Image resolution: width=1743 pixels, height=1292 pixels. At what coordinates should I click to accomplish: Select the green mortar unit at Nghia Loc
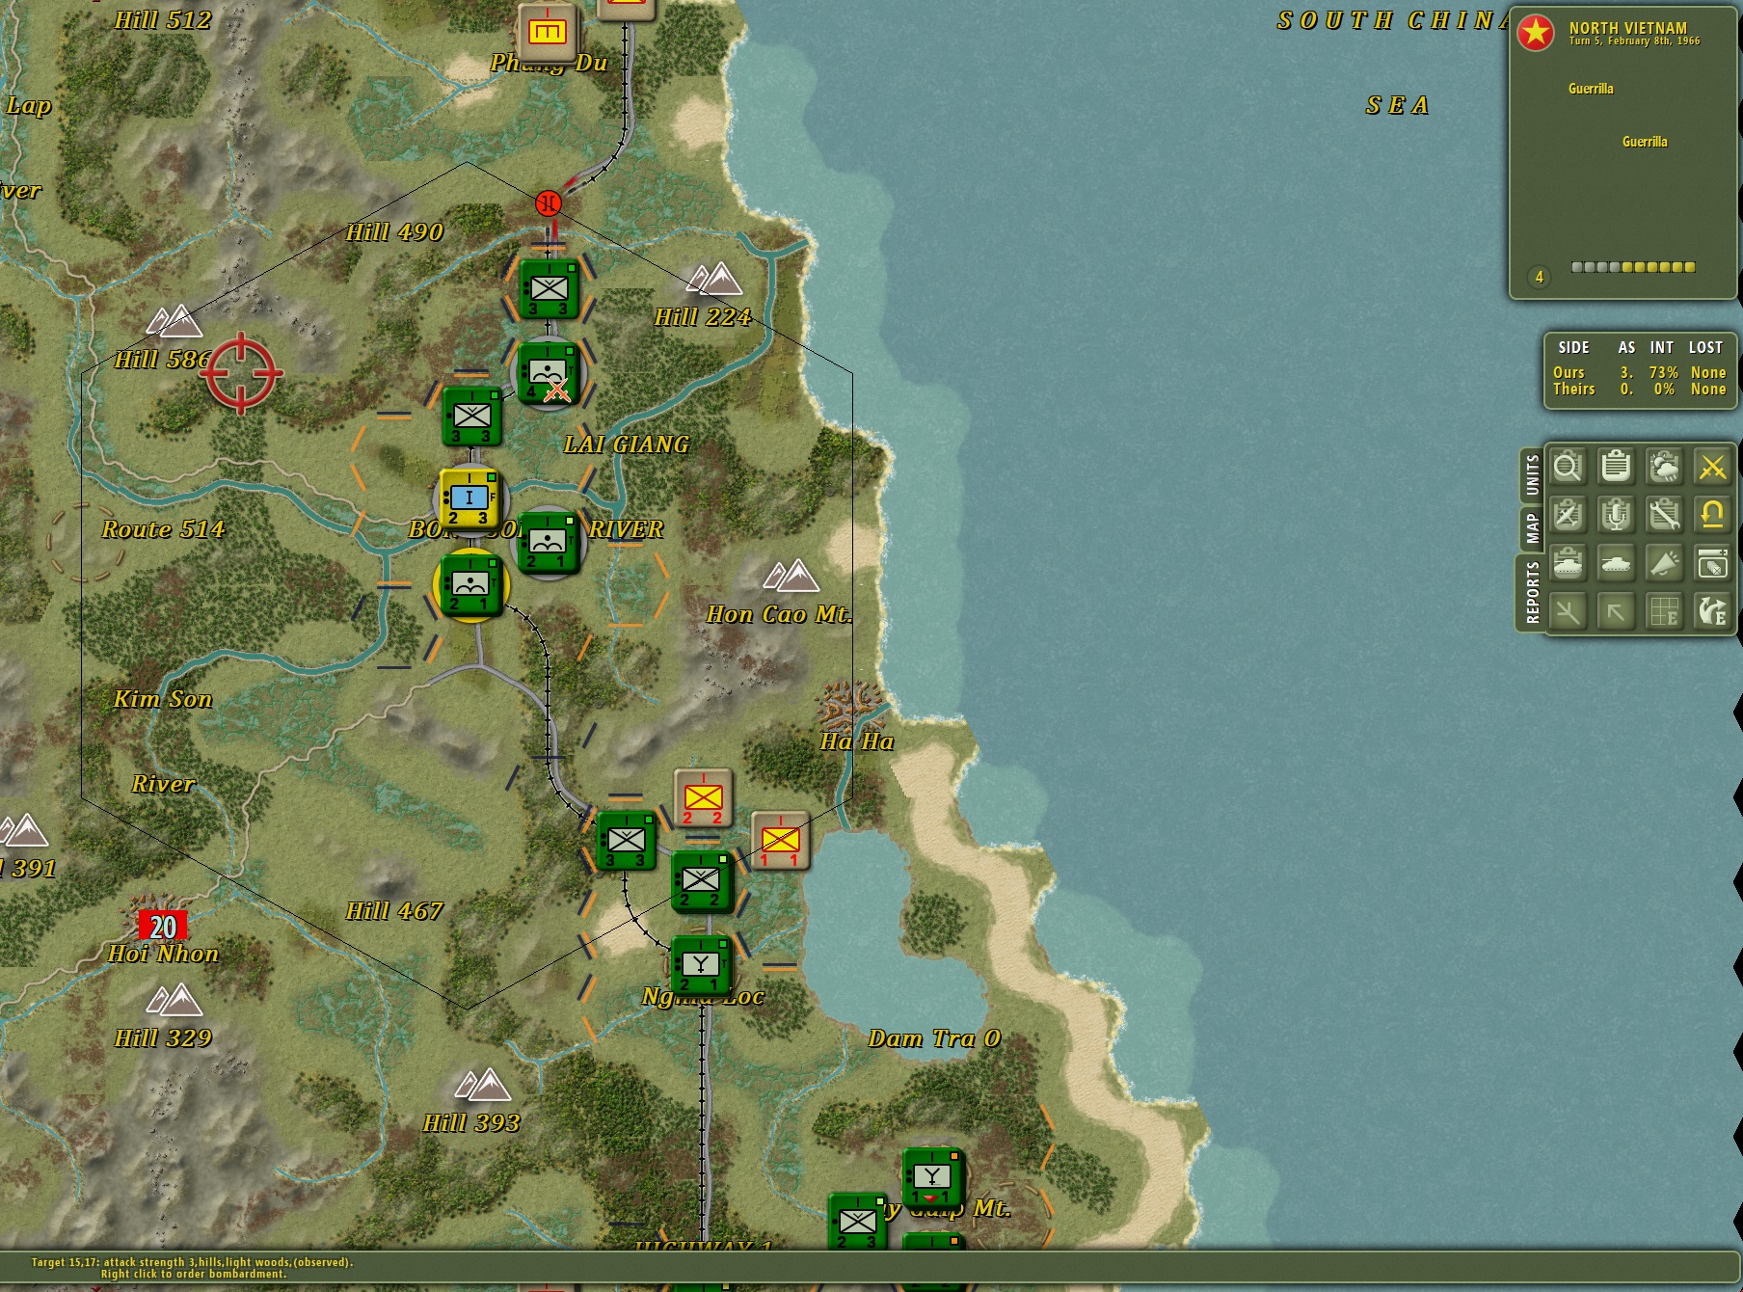[701, 965]
